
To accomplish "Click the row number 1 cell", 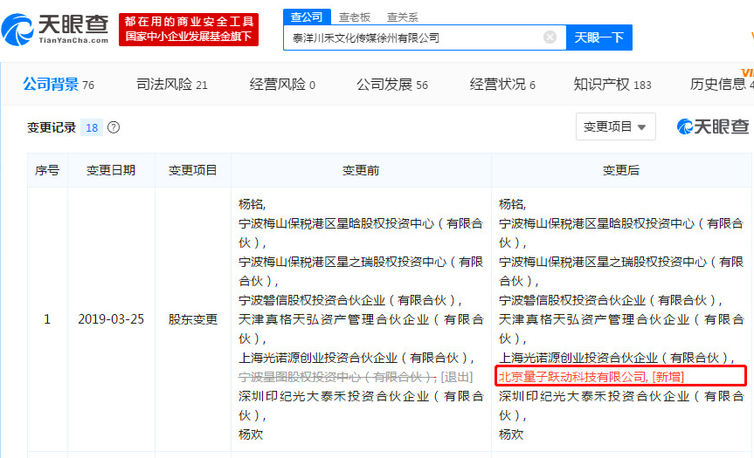I will 47,319.
